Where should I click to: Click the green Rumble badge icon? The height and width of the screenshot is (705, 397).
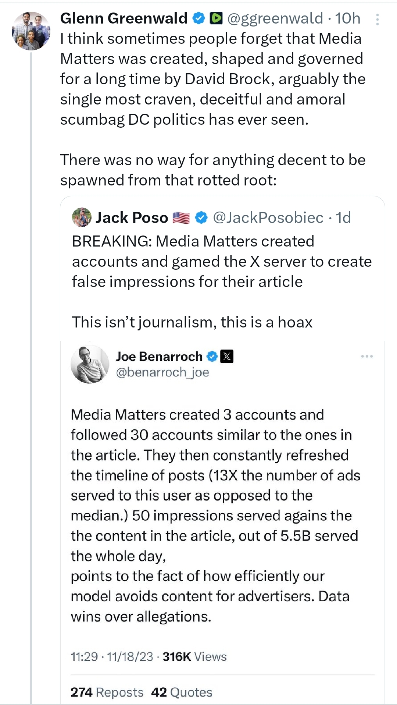216,18
